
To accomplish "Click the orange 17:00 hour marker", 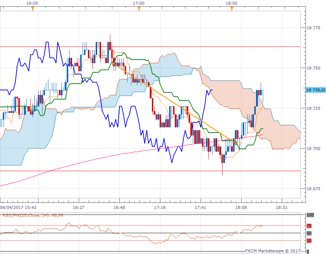I will tap(139, 8).
